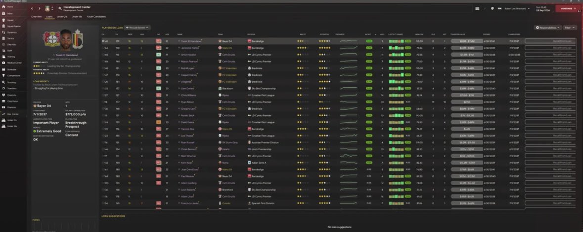Screen dimensions: 583x232
Task: Select the radio button for Francisco Javier's row
Action: click(103, 203)
